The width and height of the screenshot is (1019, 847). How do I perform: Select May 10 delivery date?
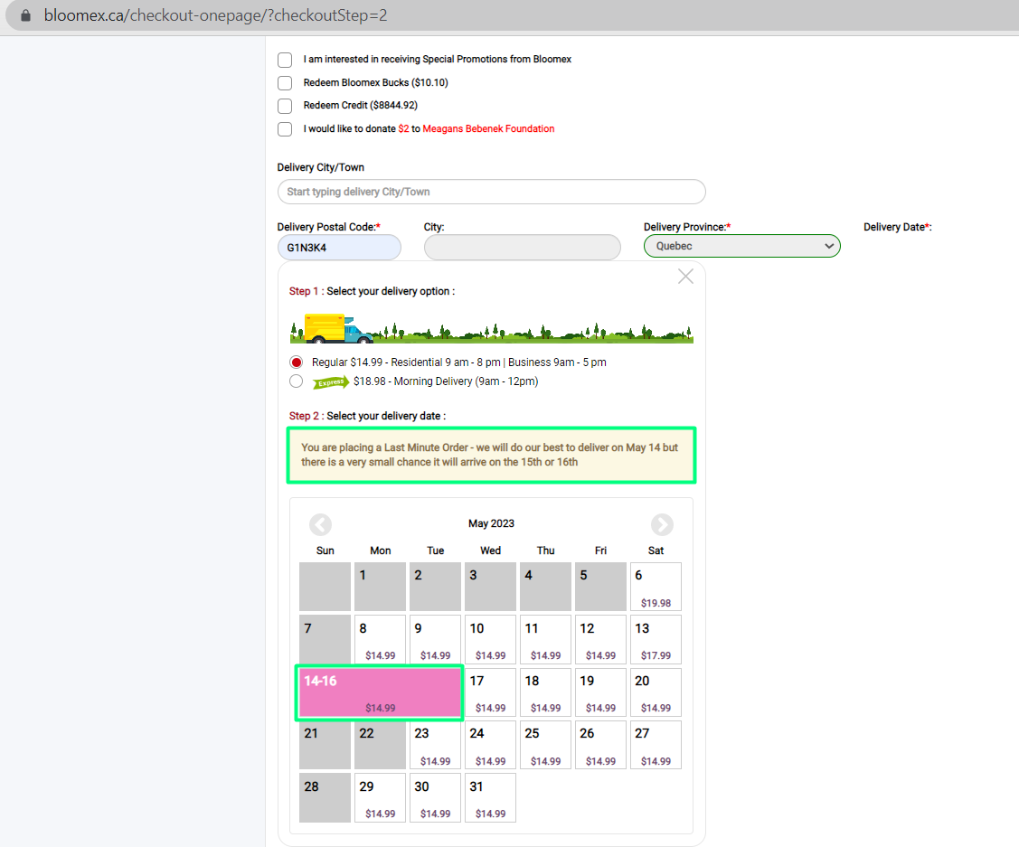pos(491,640)
